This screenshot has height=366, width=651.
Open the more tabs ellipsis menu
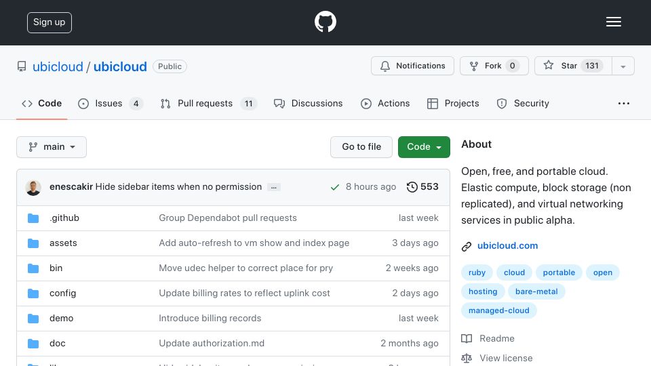(x=624, y=103)
